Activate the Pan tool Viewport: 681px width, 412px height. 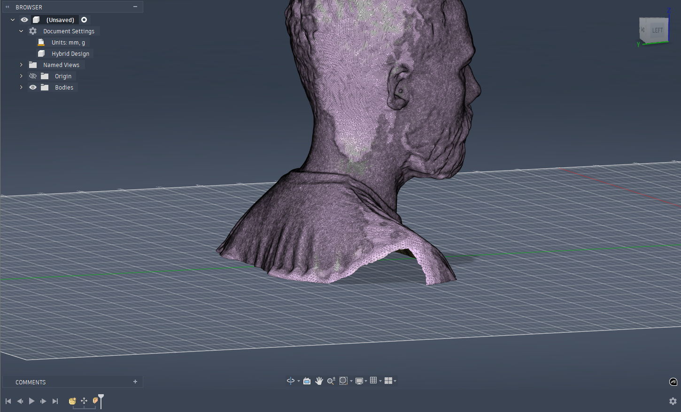[x=319, y=381]
